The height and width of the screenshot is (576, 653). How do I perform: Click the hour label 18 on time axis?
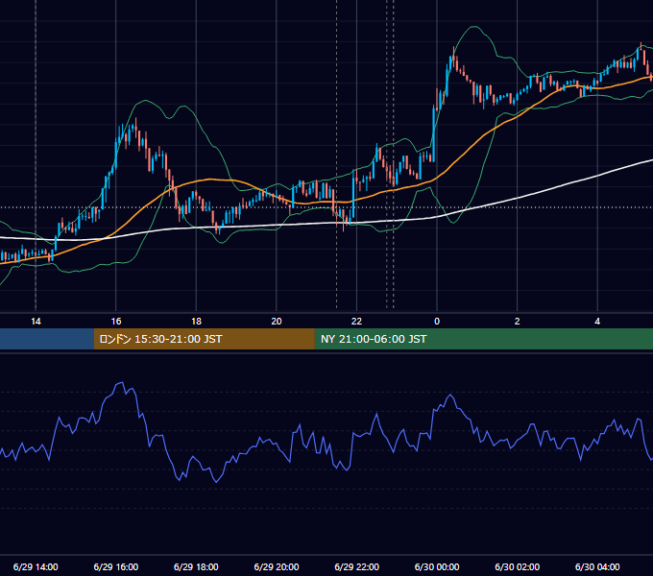tap(196, 322)
